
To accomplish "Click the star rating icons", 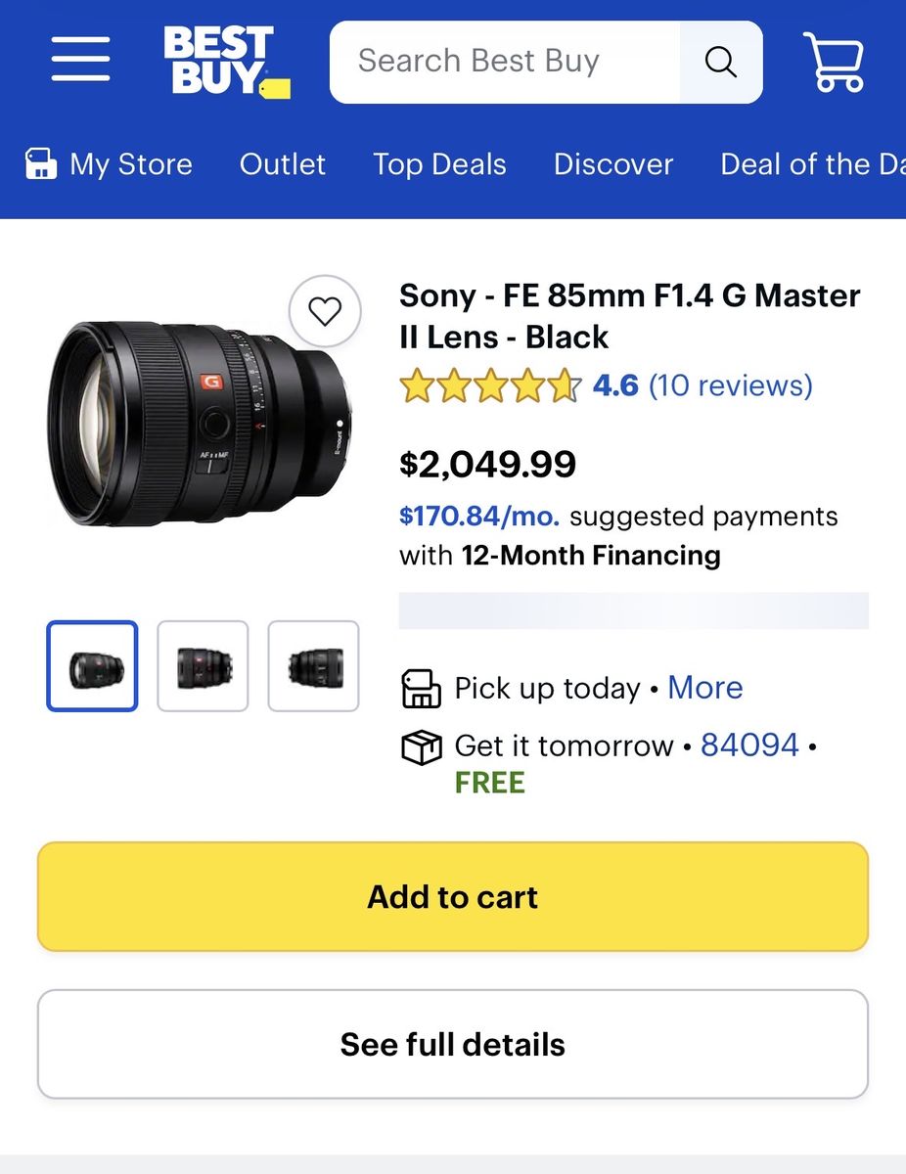I will click(490, 386).
